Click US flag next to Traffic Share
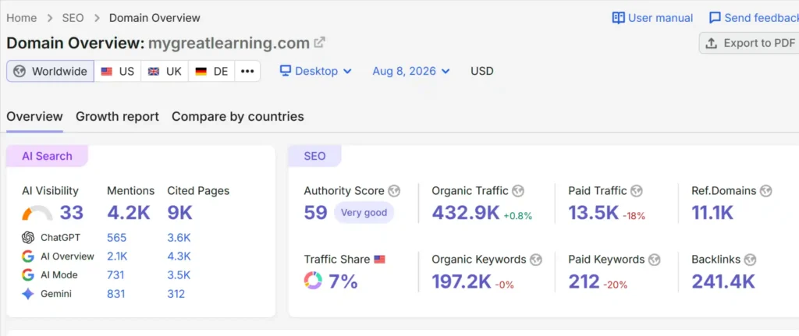This screenshot has height=336, width=799. pos(380,260)
